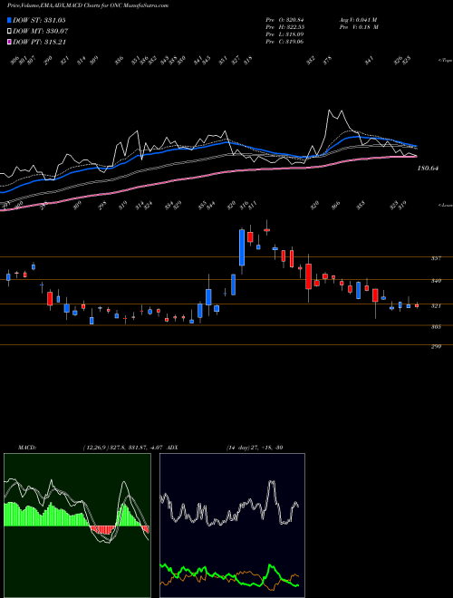Image resolution: width=453 pixels, height=598 pixels.
Task: Click the 'MACD:' panel heading
Action: pos(26,447)
